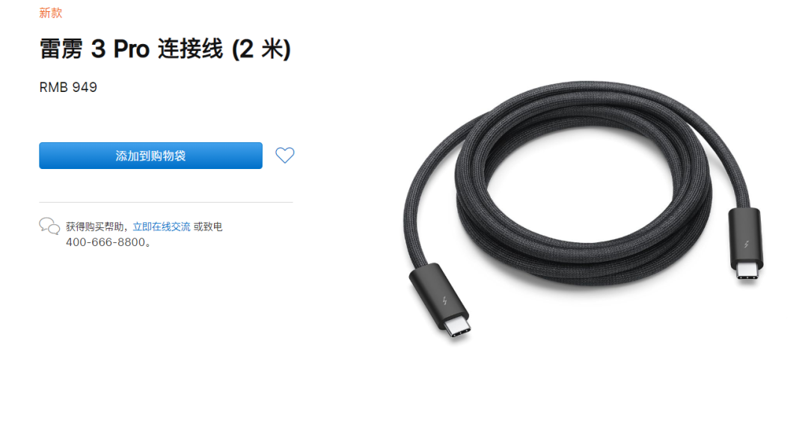Click the chat bubbles help icon
This screenshot has height=430, width=808.
click(x=49, y=226)
